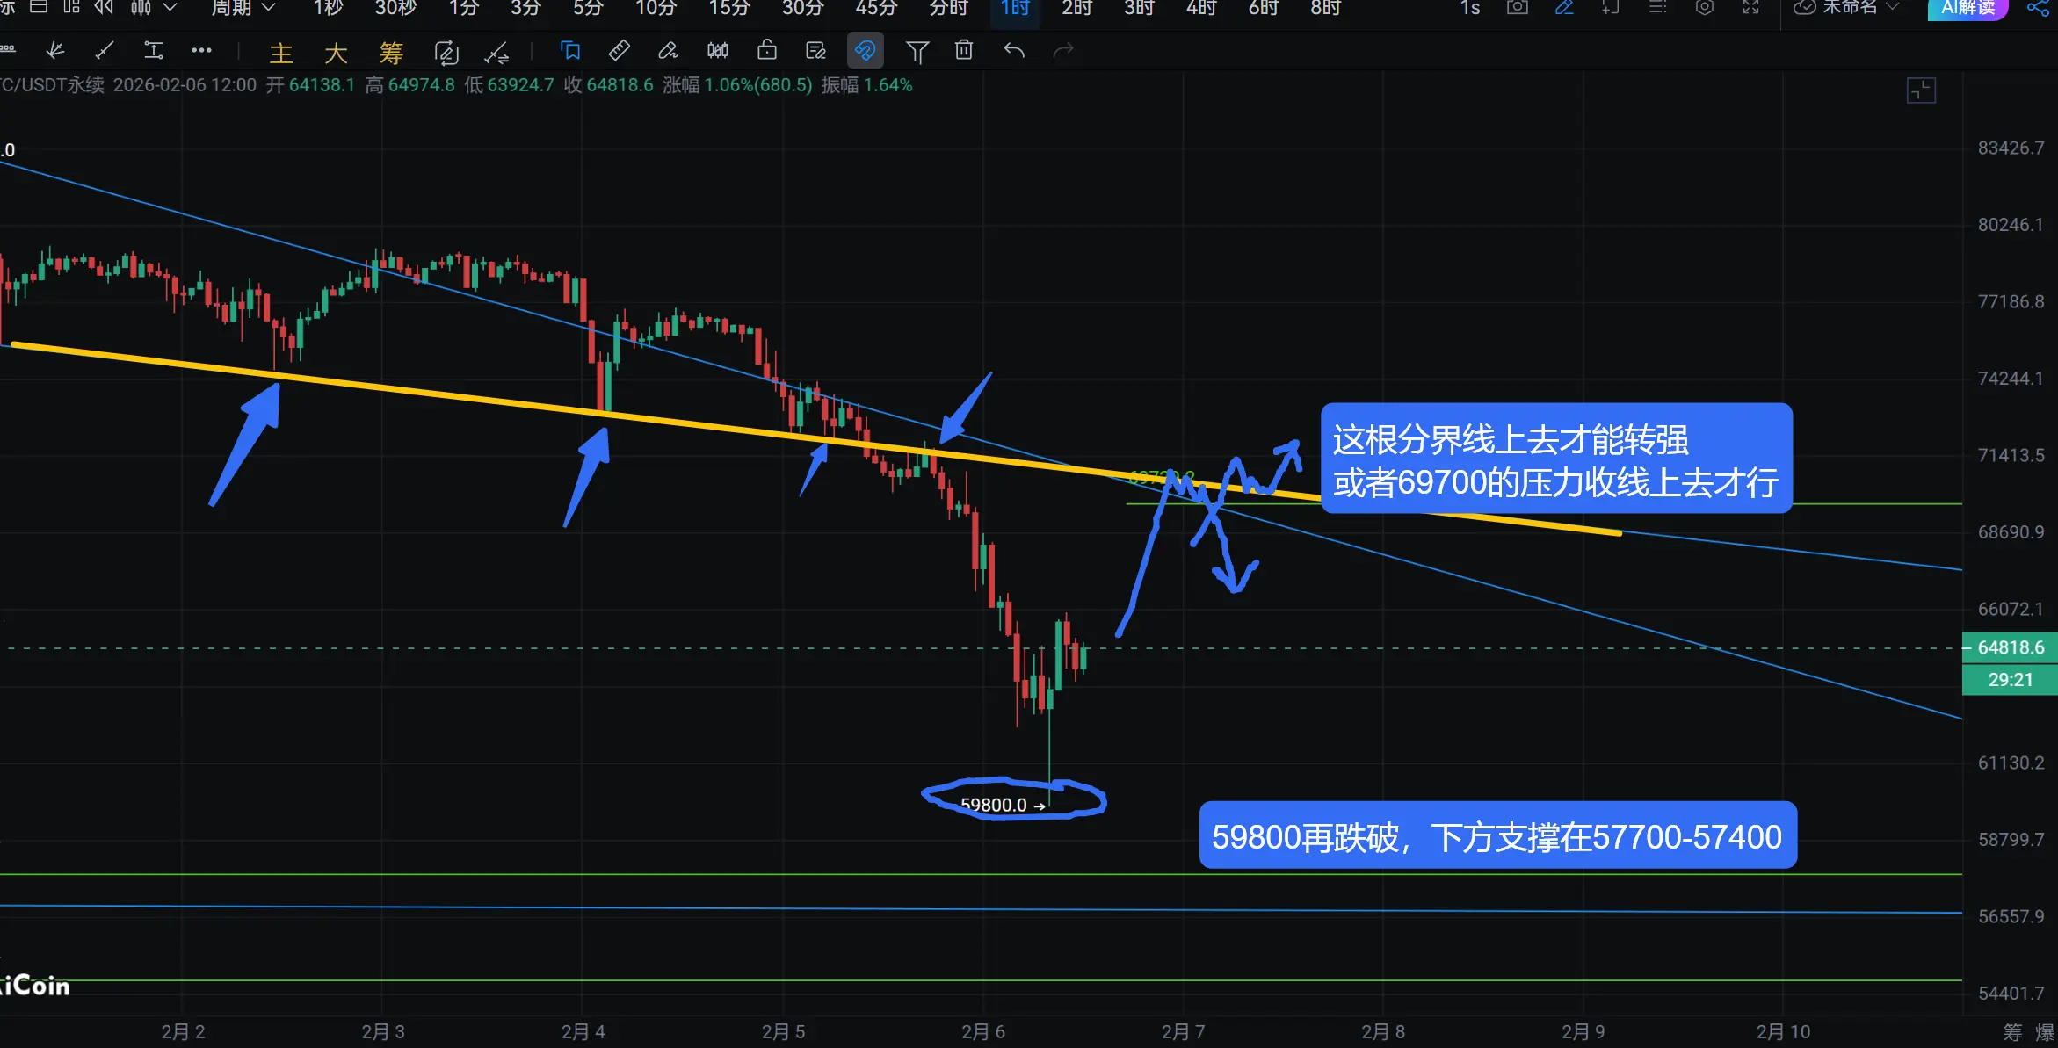Click the trash delete drawings icon

(x=964, y=51)
